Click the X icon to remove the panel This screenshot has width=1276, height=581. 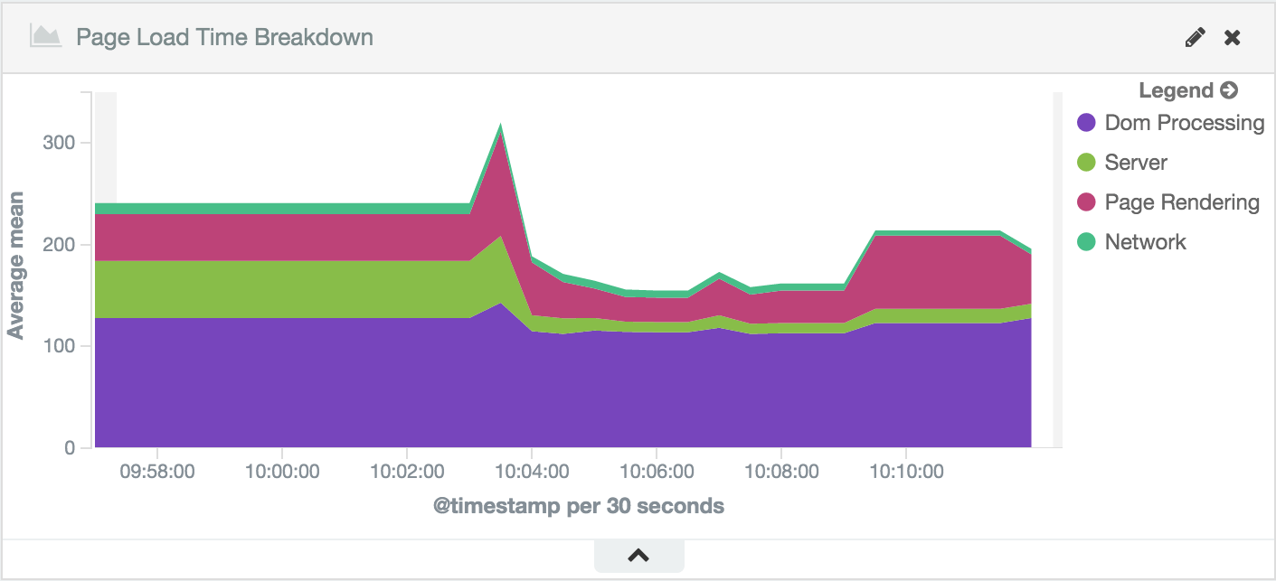click(x=1232, y=37)
